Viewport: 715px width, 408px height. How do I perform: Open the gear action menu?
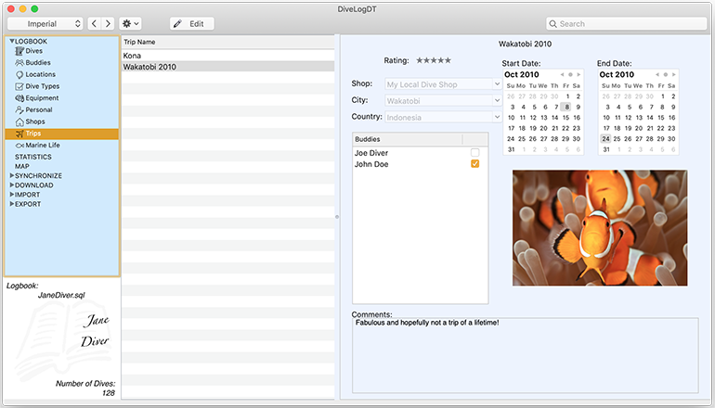130,24
